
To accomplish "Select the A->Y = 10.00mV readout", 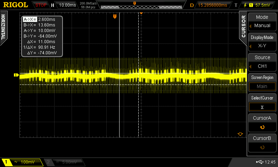I will [40, 31].
